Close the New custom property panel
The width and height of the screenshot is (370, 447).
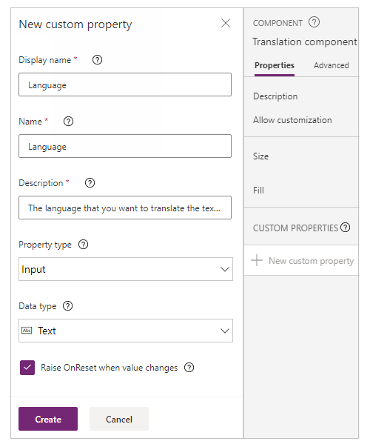[226, 23]
